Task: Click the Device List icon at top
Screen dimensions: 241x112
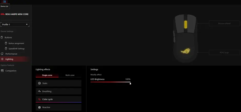Action: tap(4, 2)
